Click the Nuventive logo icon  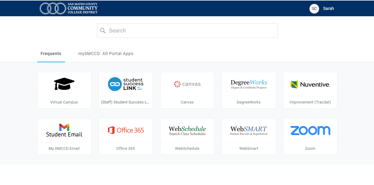pos(310,84)
